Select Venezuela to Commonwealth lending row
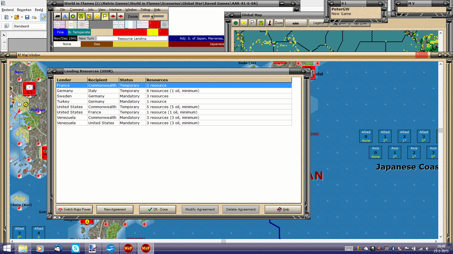 (174, 118)
